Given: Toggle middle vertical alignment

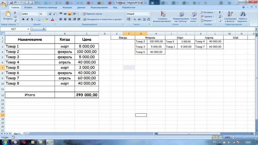Looking at the screenshot, I should point(65,14).
